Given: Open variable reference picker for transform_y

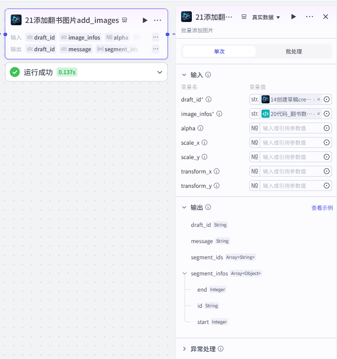Looking at the screenshot, I should tap(327, 186).
